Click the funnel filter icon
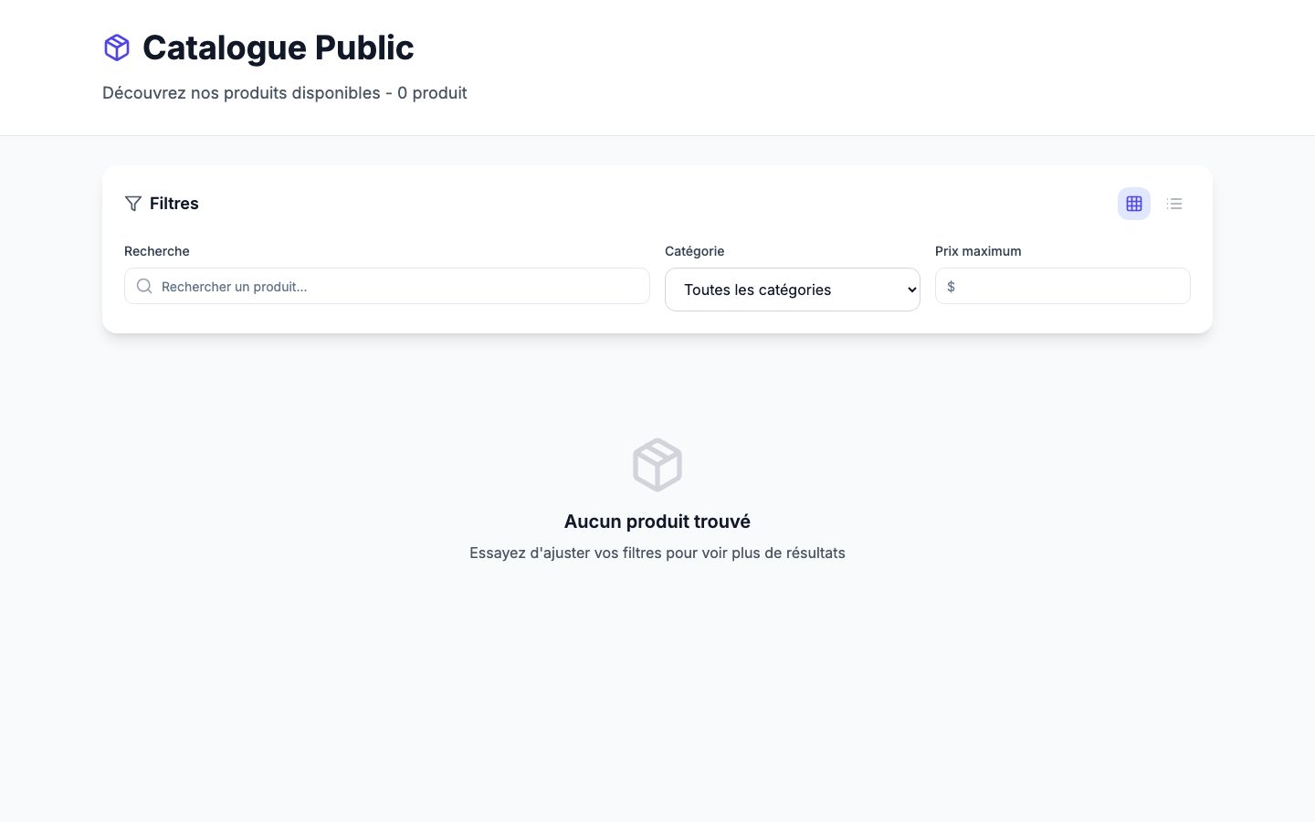Viewport: 1315px width, 822px height. (x=133, y=204)
